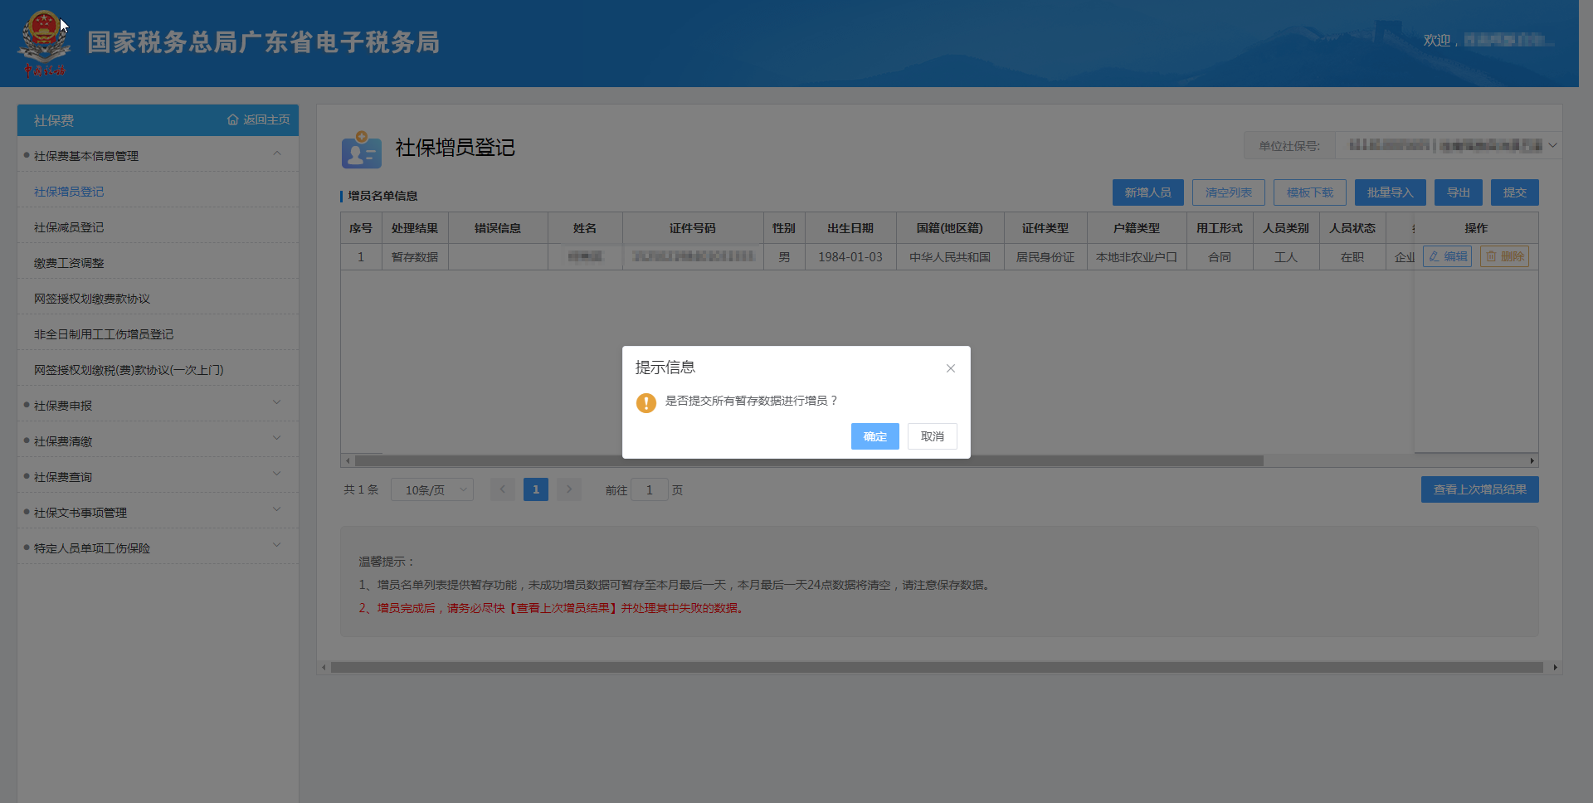Click the 前往 page number input field
Image resolution: width=1593 pixels, height=803 pixels.
tap(649, 490)
